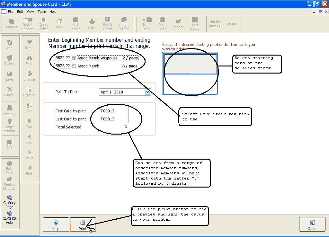Open Mail Merge from toolbar

pyautogui.click(x=76, y=24)
